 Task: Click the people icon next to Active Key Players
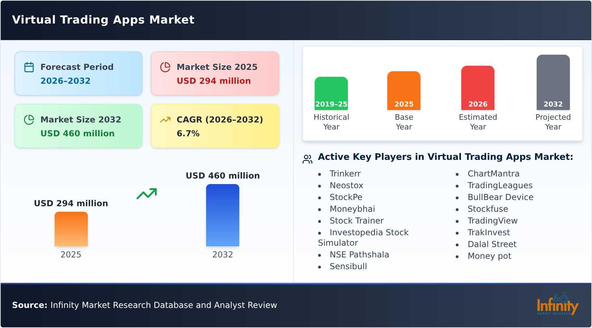coord(307,159)
